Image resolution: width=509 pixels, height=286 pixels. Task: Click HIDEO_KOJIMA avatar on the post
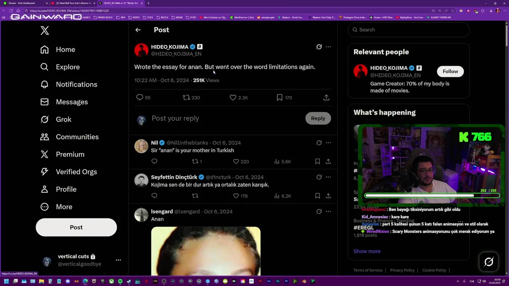point(141,50)
